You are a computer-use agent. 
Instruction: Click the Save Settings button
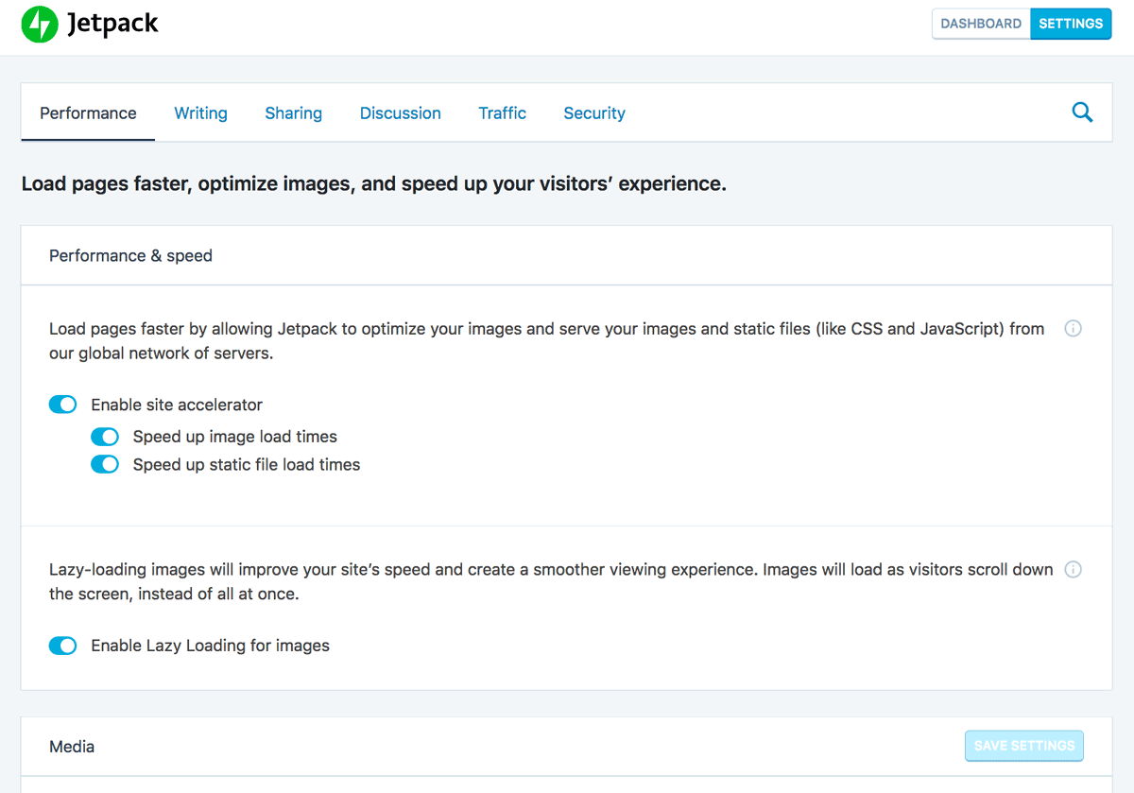pyautogui.click(x=1024, y=746)
